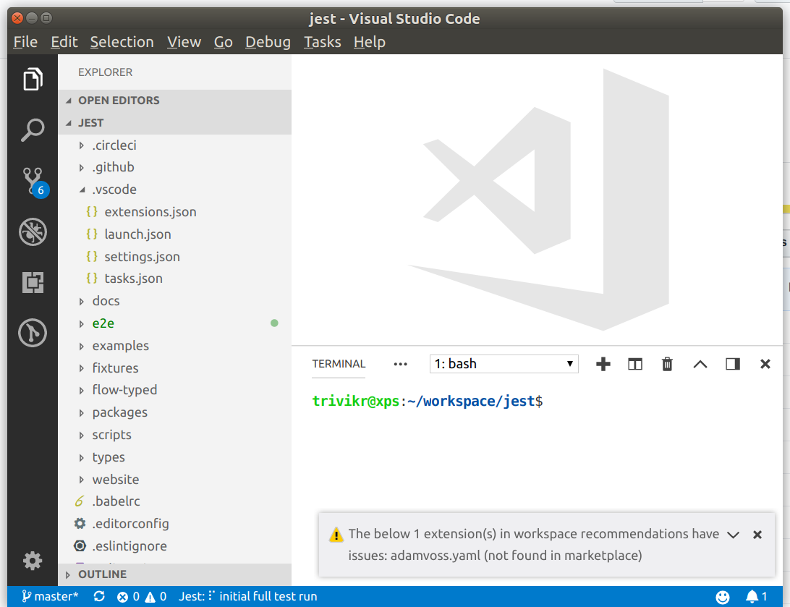This screenshot has height=607, width=790.
Task: Expand the docs folder
Action: click(x=174, y=301)
